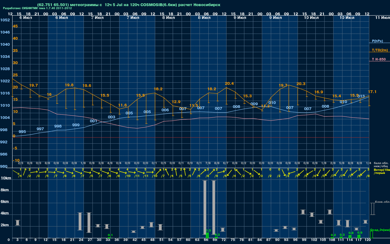390x244 pixels.
Task: Click the 15.4 temperature value
Action: click(x=337, y=96)
